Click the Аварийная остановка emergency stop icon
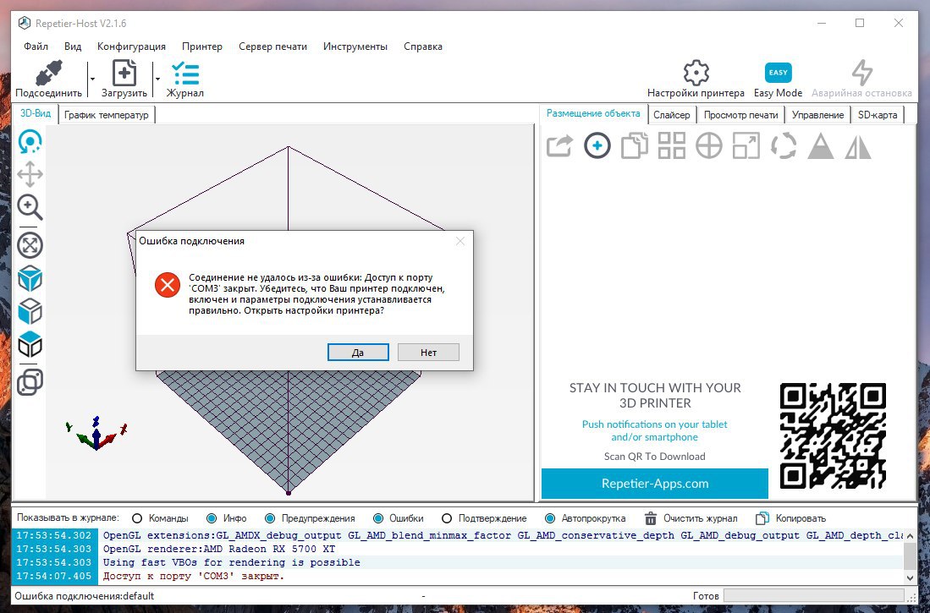The image size is (930, 613). [861, 73]
